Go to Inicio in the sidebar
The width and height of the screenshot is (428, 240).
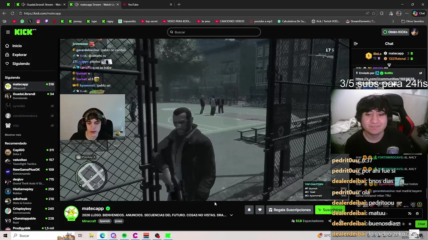click(x=17, y=46)
